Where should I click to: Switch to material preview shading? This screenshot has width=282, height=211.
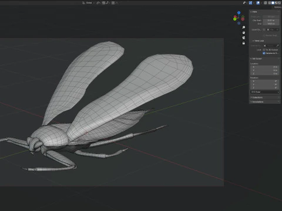(x=276, y=3)
